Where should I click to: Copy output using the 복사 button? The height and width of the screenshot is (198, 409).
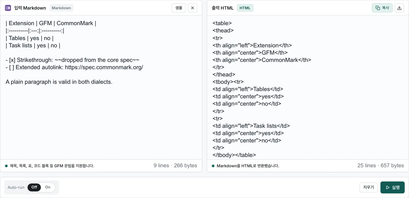(x=382, y=8)
